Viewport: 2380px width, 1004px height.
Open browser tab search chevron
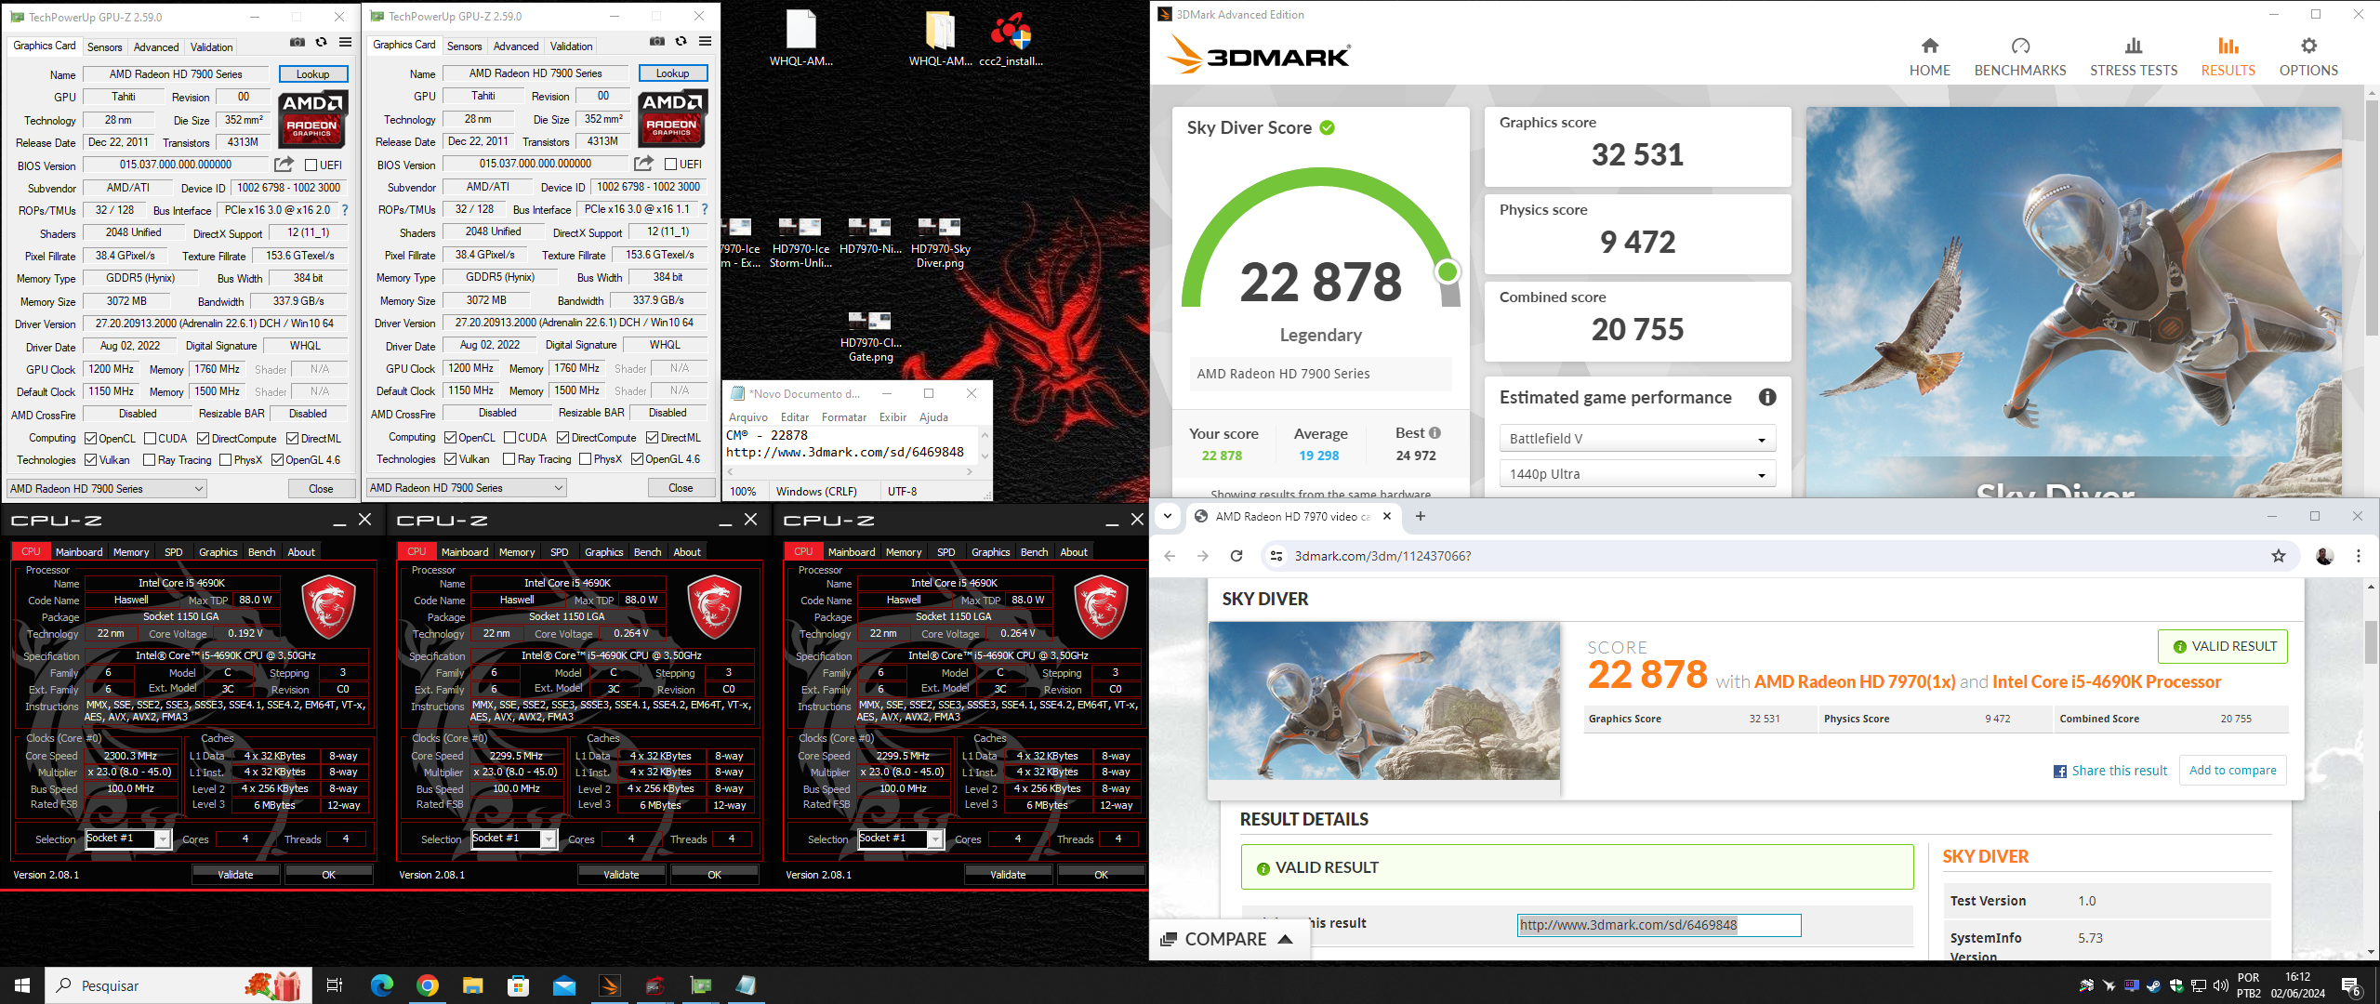[x=1168, y=516]
